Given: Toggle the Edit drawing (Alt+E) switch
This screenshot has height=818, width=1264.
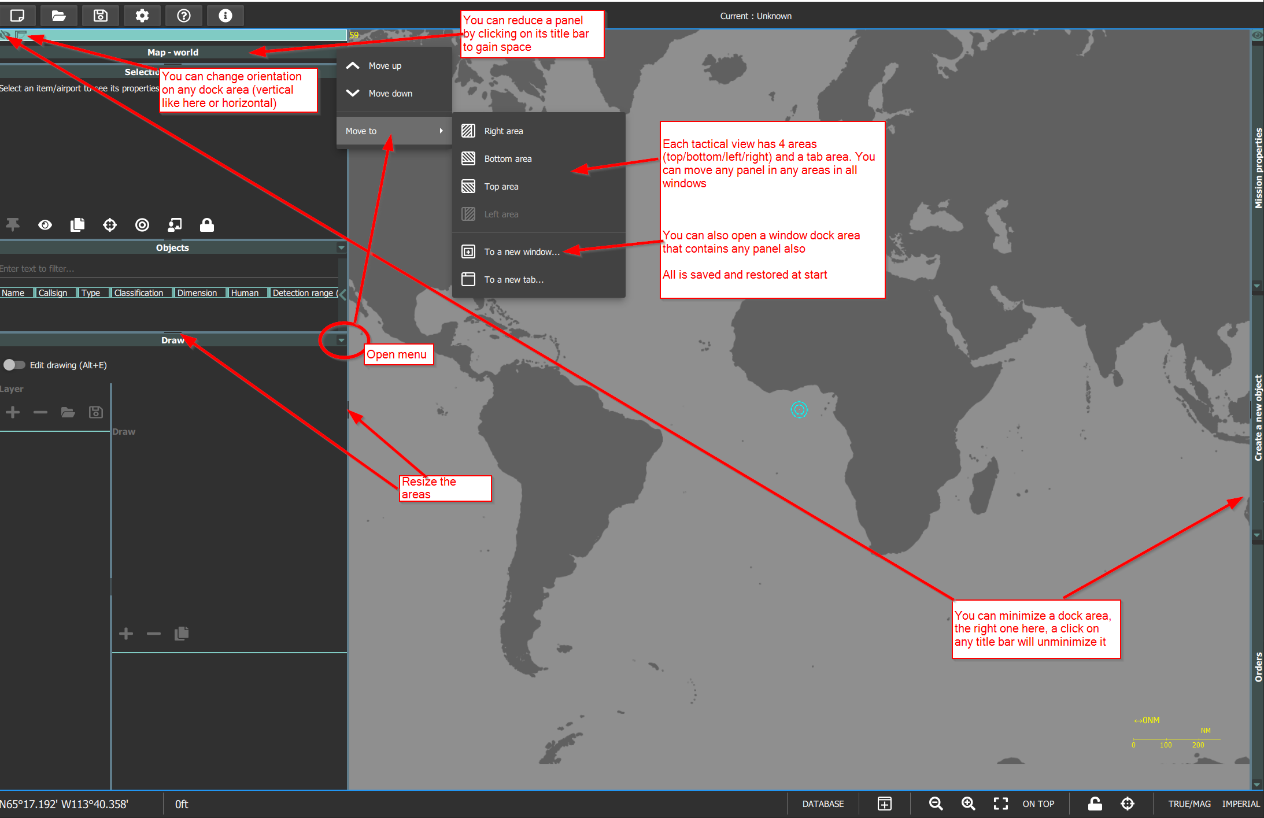Looking at the screenshot, I should pyautogui.click(x=14, y=365).
